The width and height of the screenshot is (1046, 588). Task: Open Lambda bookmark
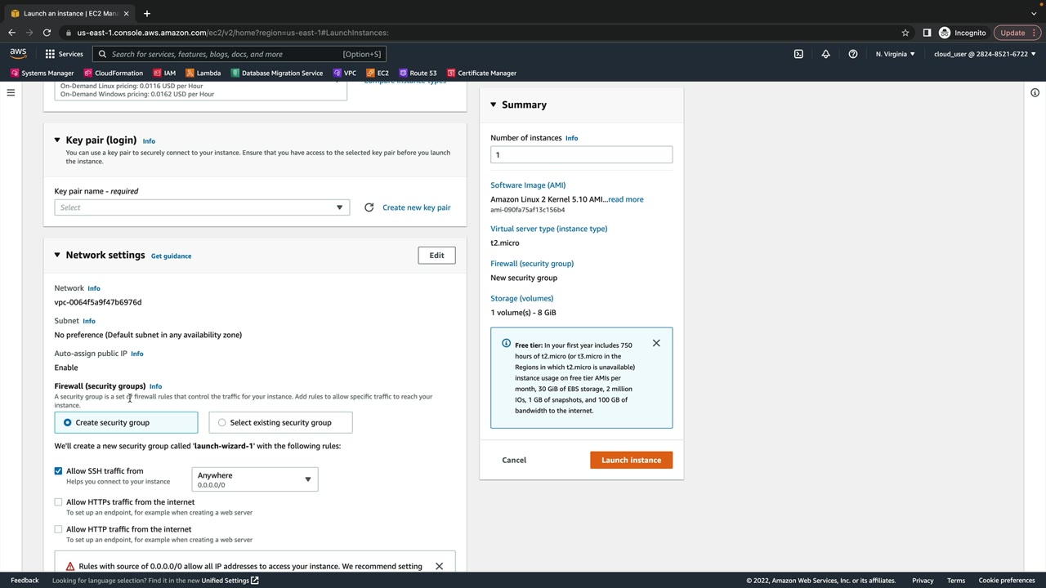pos(203,73)
